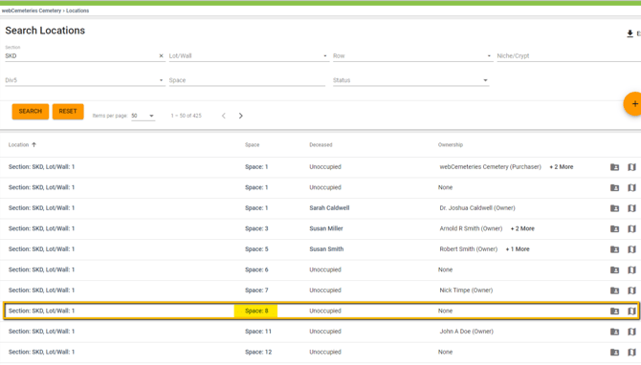Open folder icon for webCemeteries Cemetery (Purchaser) row
Screen dimensions: 641x365
[614, 167]
